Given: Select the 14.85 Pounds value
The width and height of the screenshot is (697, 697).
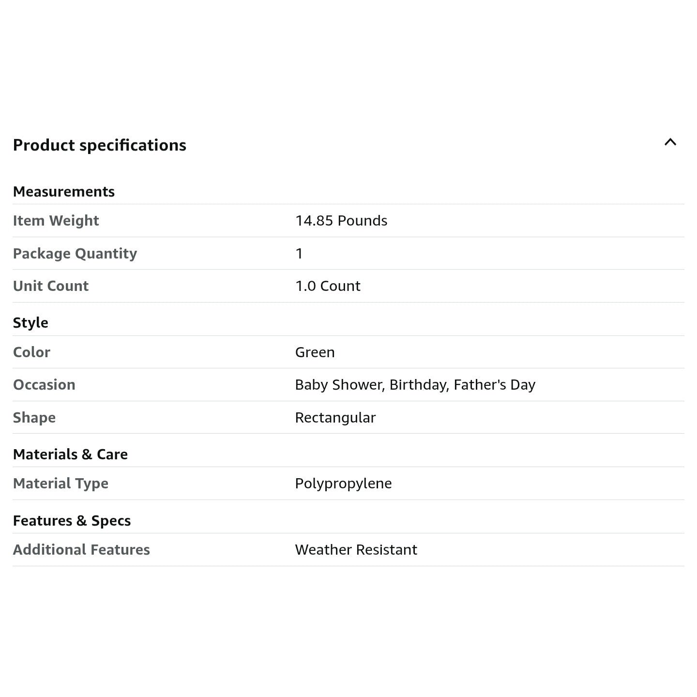Looking at the screenshot, I should pos(341,221).
